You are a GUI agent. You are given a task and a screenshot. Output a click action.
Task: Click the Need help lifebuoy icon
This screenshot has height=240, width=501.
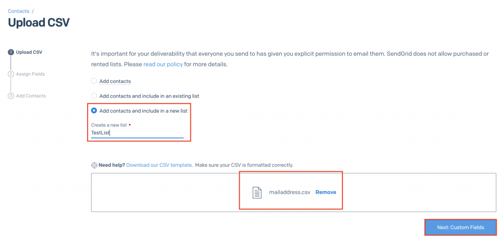tap(94, 165)
